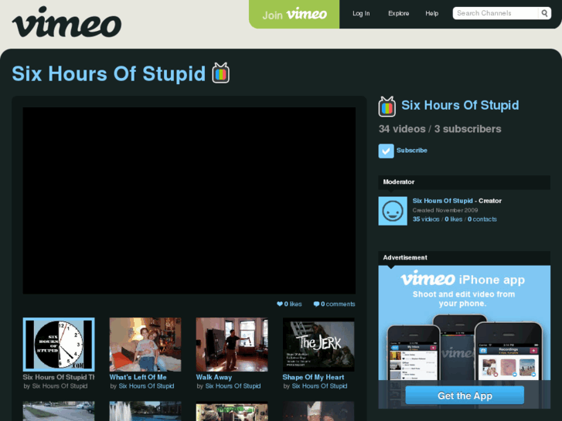This screenshot has height=421, width=562.
Task: Click the Six Hours Of Stupid page title
Action: pyautogui.click(x=108, y=74)
